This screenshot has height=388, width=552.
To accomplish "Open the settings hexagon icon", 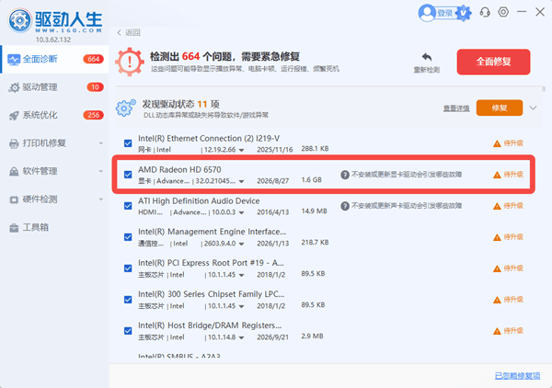I will click(503, 12).
